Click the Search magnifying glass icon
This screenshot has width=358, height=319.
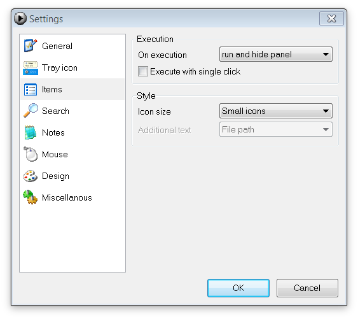pyautogui.click(x=31, y=111)
